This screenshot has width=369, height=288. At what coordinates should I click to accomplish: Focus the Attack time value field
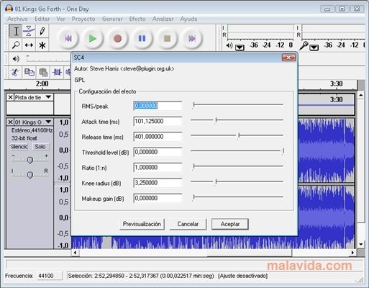coord(158,121)
